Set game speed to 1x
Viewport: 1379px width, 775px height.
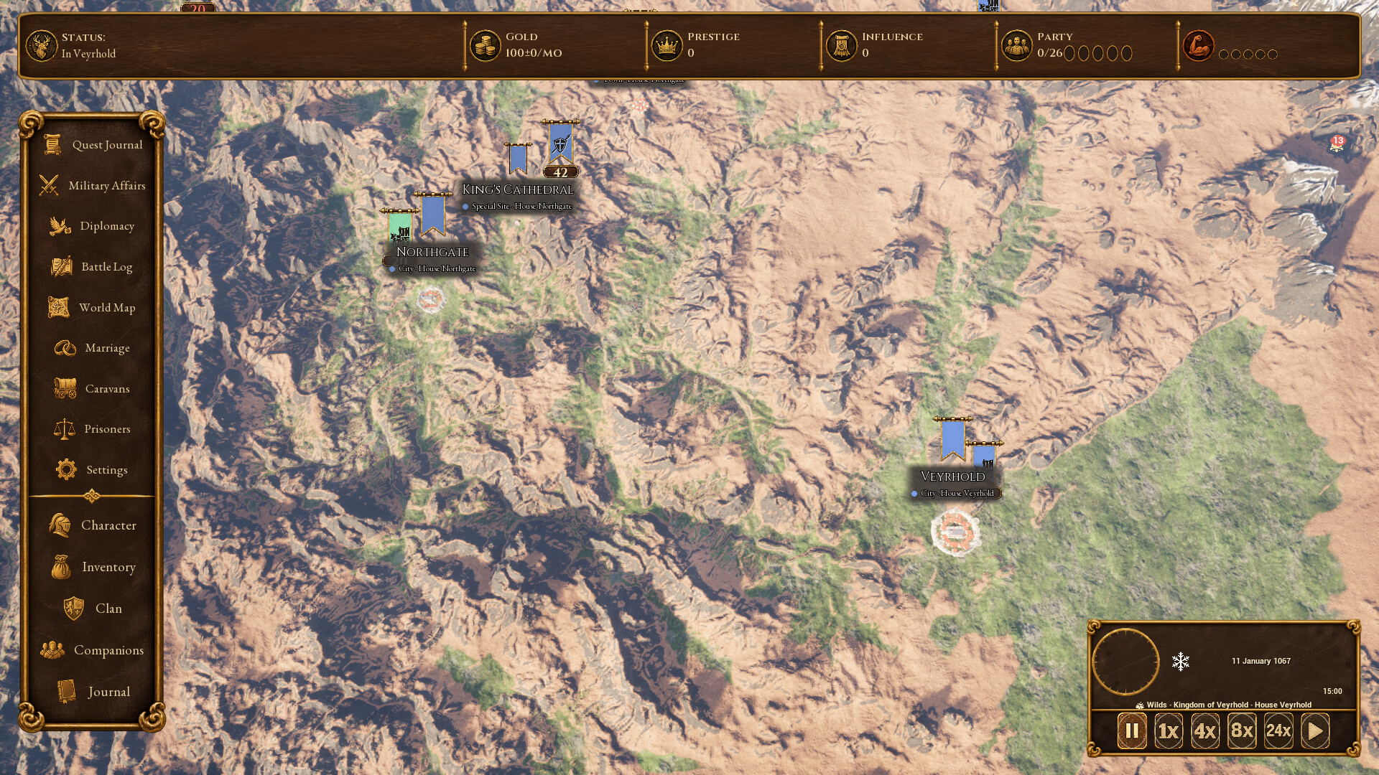(1169, 731)
